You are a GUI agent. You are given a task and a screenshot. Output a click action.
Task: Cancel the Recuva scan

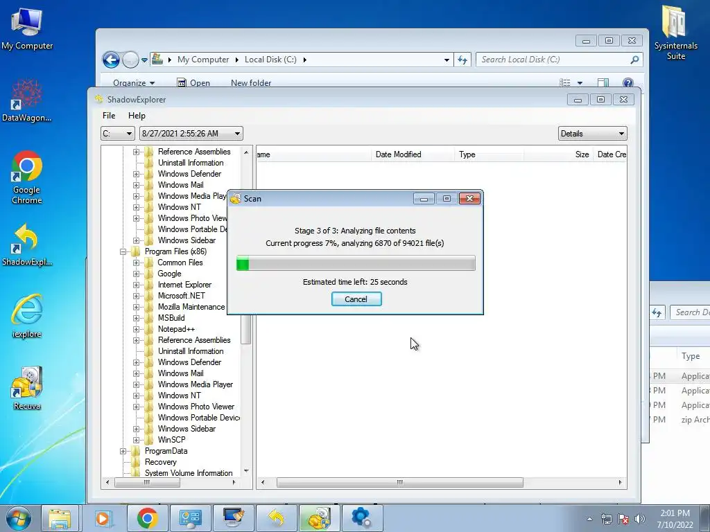tap(356, 299)
